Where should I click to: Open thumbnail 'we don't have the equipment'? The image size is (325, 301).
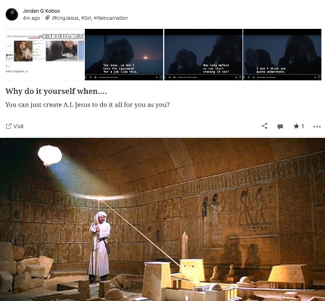(x=124, y=55)
